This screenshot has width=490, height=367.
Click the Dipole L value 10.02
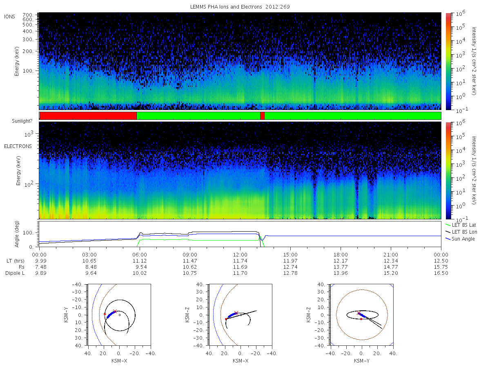(140, 273)
